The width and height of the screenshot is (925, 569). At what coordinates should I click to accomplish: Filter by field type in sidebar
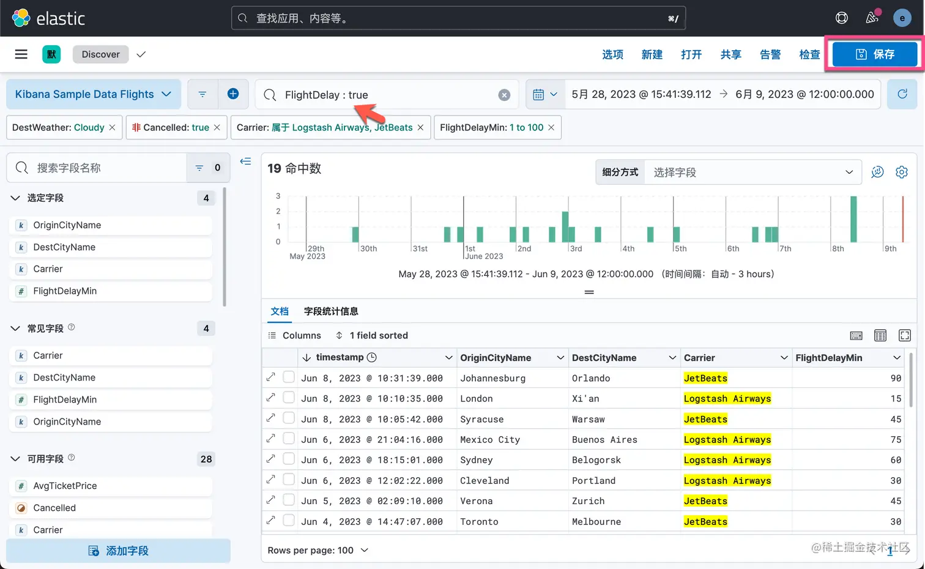[208, 168]
